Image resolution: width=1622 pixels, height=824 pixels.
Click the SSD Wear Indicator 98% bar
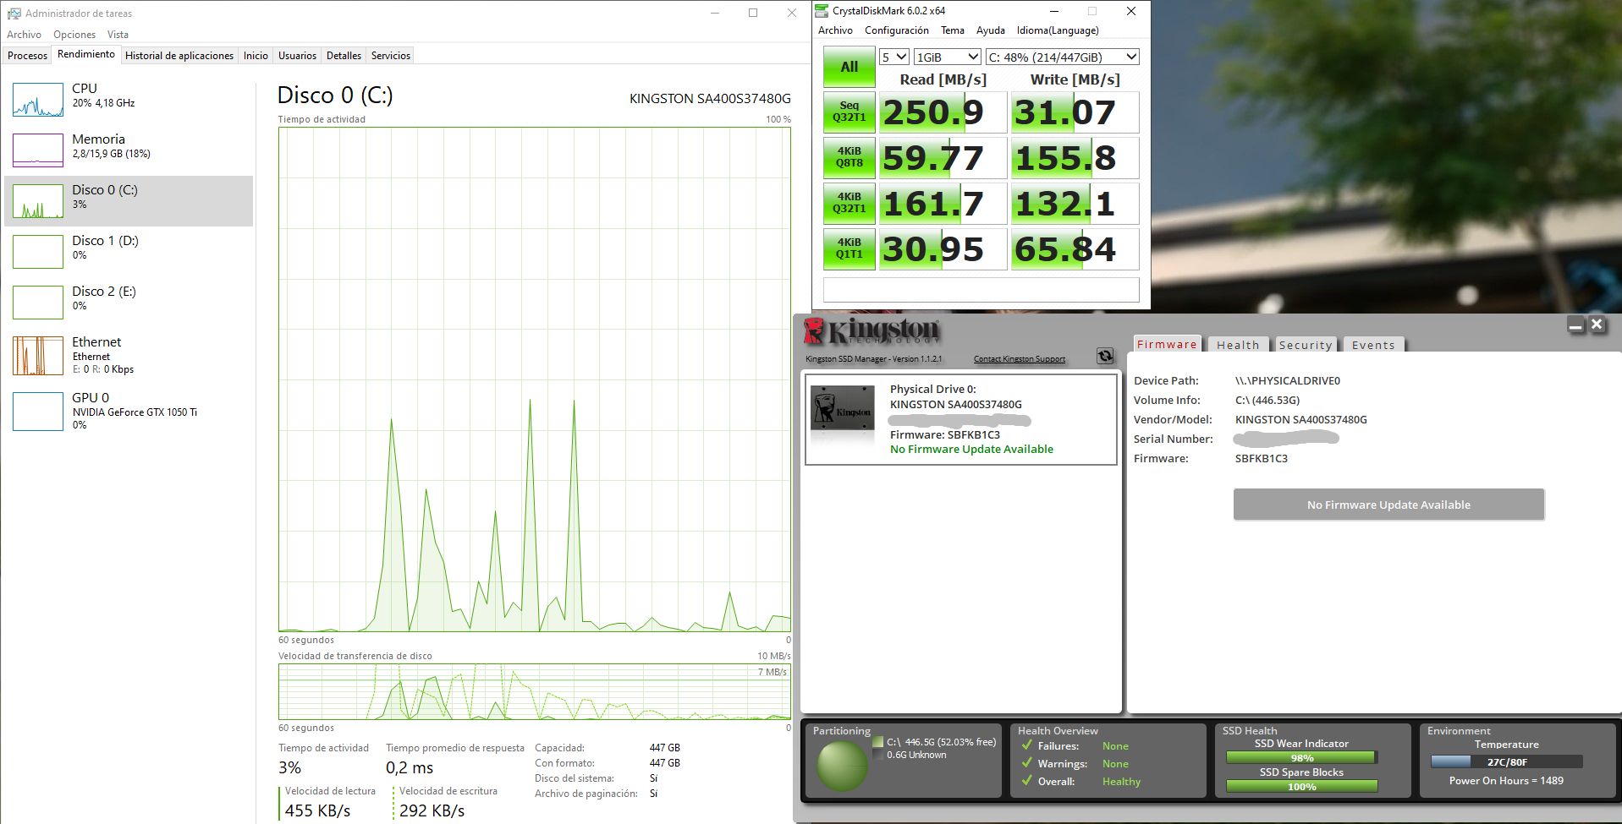(x=1302, y=758)
